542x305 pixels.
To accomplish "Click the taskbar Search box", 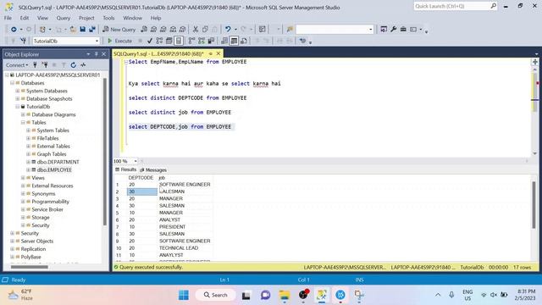I will (216, 295).
